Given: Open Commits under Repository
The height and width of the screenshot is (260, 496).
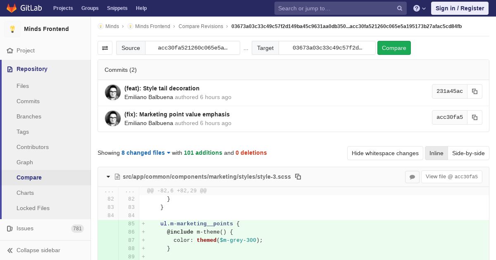Looking at the screenshot, I should (x=28, y=101).
